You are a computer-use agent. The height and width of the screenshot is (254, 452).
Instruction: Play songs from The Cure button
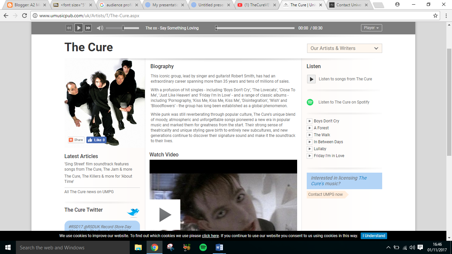tap(311, 79)
